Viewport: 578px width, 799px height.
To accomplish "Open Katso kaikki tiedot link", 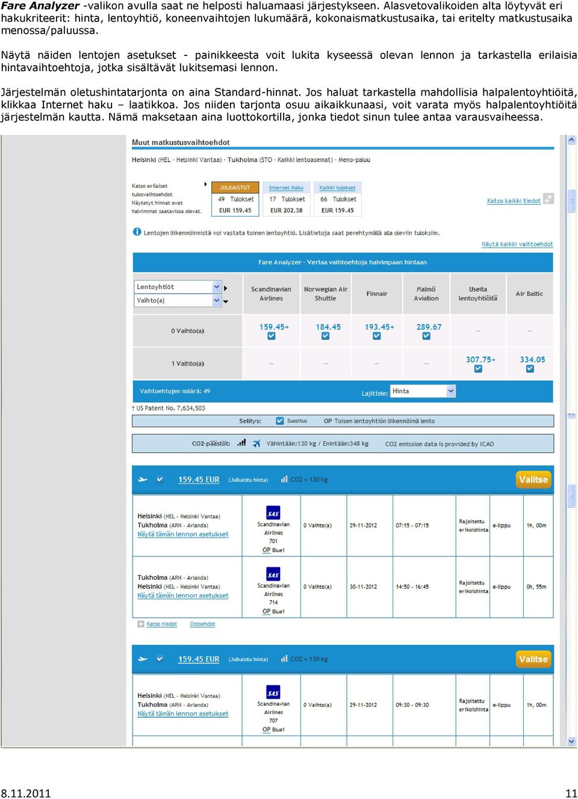I will tap(514, 201).
